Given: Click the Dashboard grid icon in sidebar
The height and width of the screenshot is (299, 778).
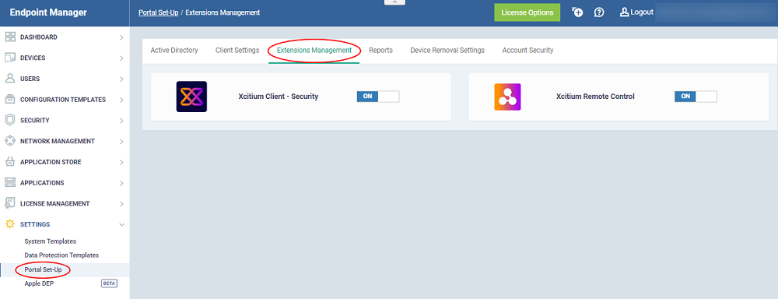Looking at the screenshot, I should coord(10,37).
